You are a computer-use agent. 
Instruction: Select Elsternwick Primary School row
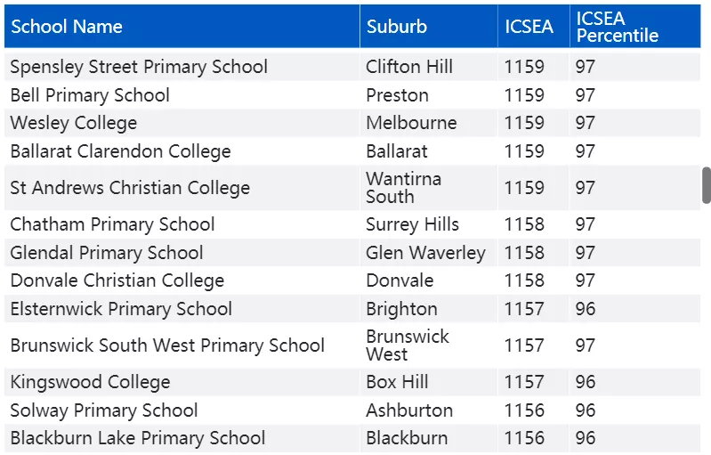[x=352, y=309]
